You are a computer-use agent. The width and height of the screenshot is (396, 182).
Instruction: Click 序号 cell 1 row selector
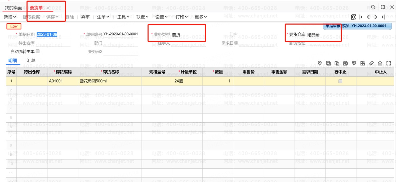[x=11, y=81]
